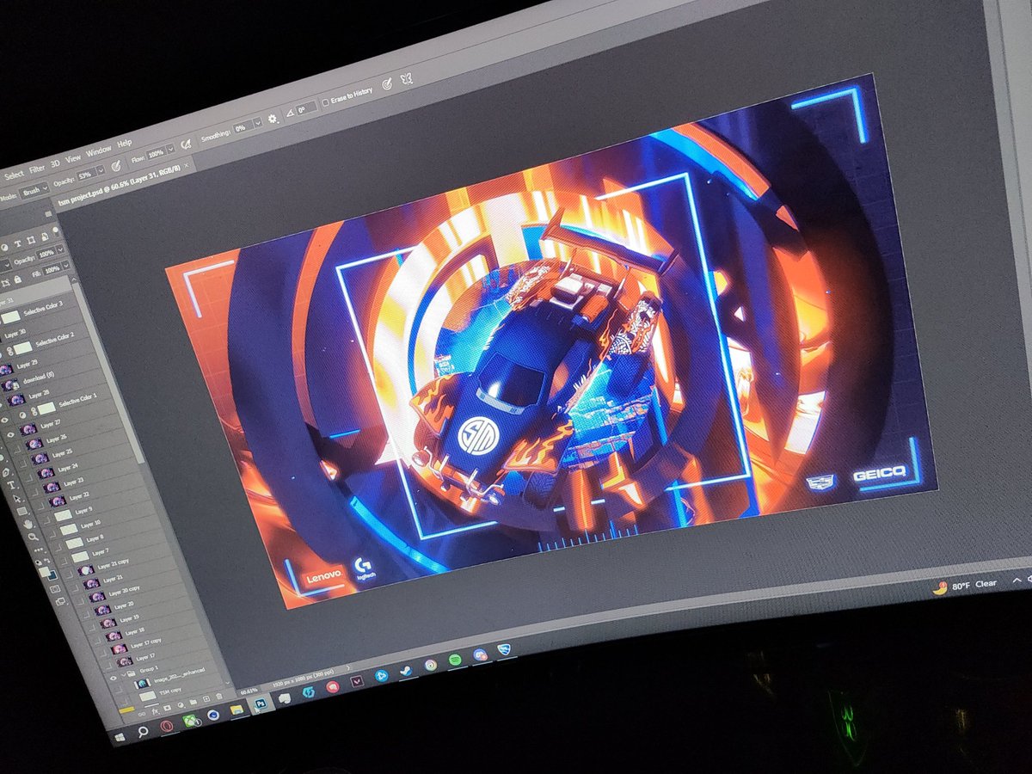1032x774 pixels.
Task: Enable the Erase to History checkbox
Action: click(x=325, y=102)
